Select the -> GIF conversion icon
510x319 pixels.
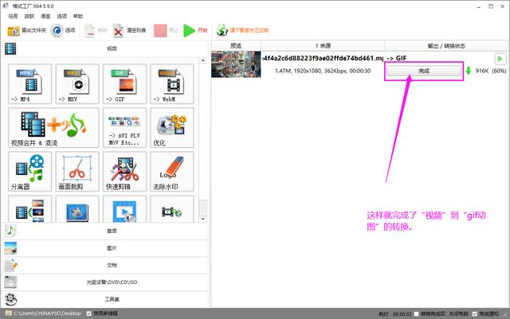pos(124,84)
